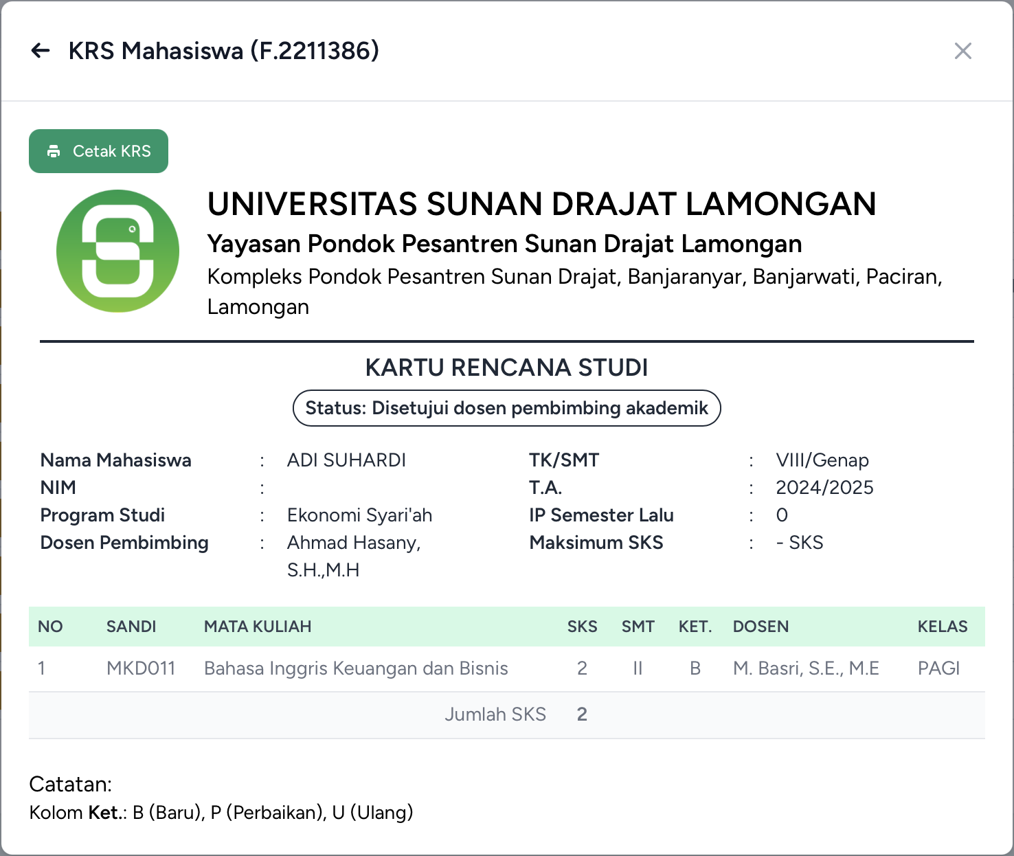Click the 'SMT' column header
This screenshot has height=856, width=1014.
point(638,627)
